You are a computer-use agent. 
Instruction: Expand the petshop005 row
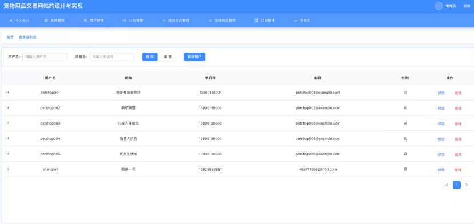click(x=8, y=154)
